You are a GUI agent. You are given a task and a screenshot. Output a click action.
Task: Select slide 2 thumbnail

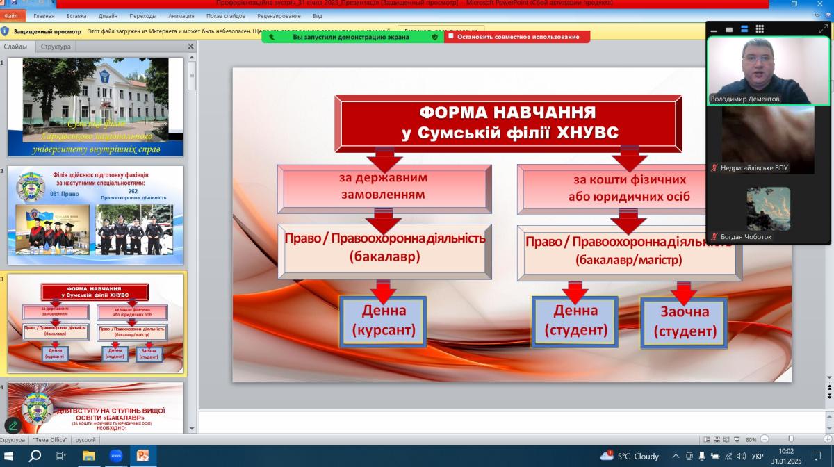click(96, 215)
